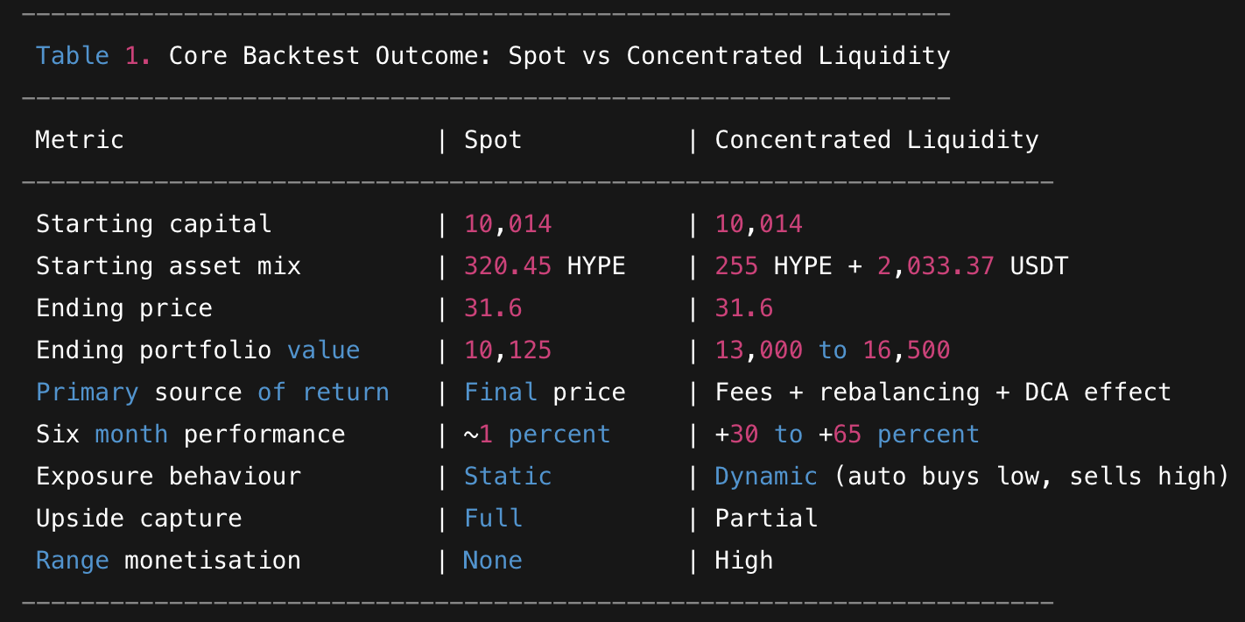This screenshot has height=622, width=1245.
Task: Click the "Table 1." label
Action: coord(93,56)
